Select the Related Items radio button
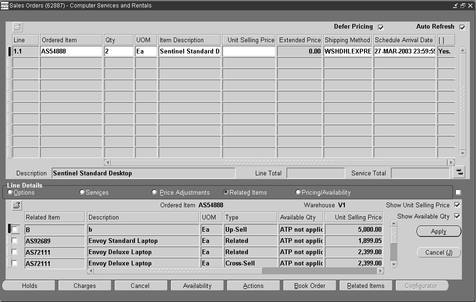The width and height of the screenshot is (476, 302). pyautogui.click(x=226, y=192)
